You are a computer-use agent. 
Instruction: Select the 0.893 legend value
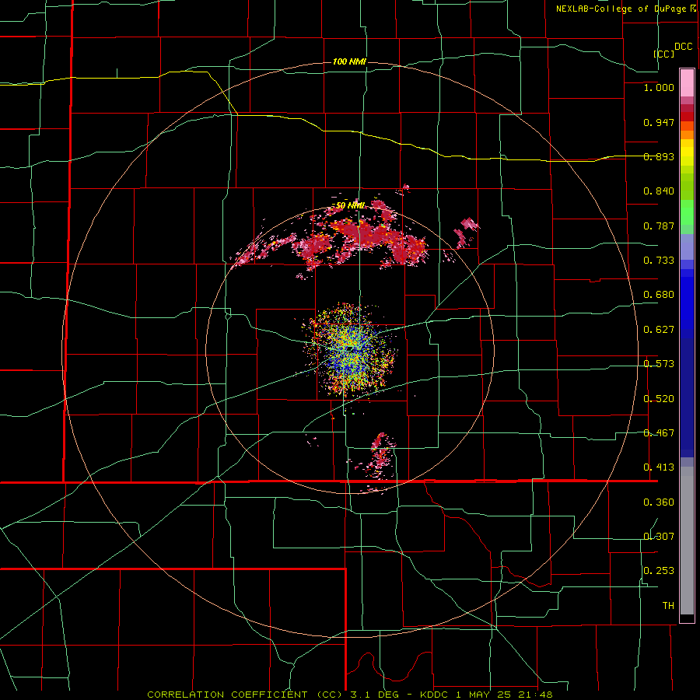coord(659,156)
